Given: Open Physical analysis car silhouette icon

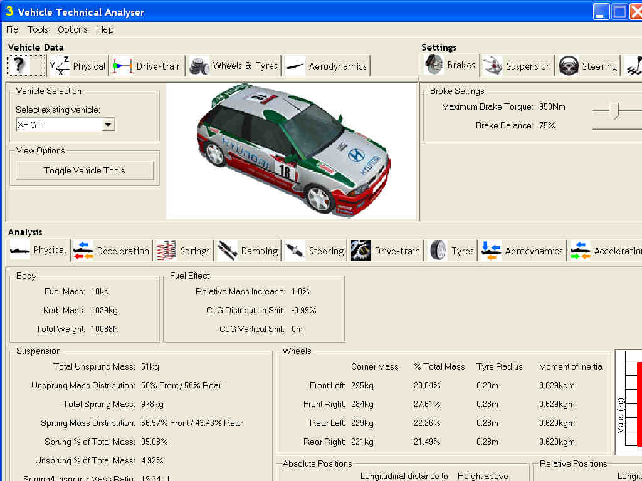Looking at the screenshot, I should (19, 251).
